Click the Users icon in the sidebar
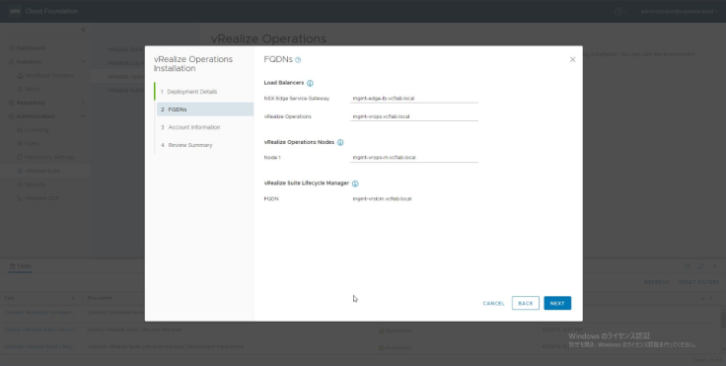Viewport: 726px width, 366px height. tap(20, 144)
